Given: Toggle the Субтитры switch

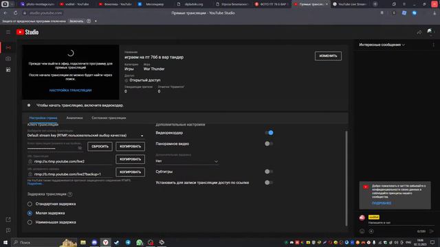Looking at the screenshot, I should point(269,172).
